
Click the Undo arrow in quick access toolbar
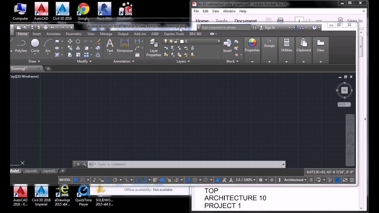click(x=52, y=27)
